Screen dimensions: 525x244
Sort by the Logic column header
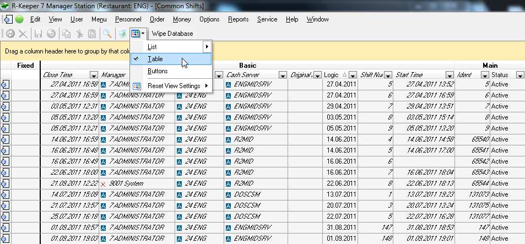(332, 75)
